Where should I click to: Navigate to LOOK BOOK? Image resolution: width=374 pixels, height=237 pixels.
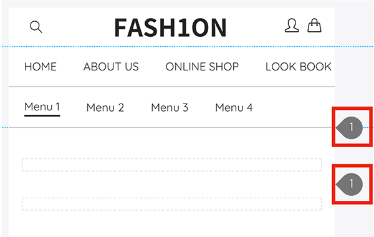pyautogui.click(x=299, y=67)
